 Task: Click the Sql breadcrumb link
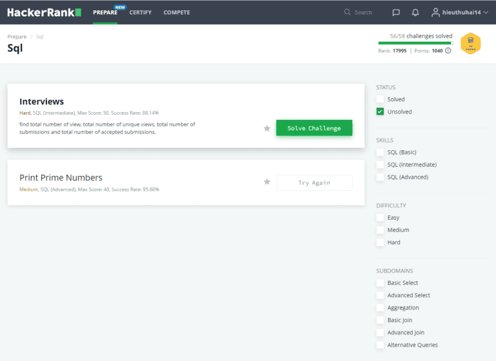click(39, 37)
